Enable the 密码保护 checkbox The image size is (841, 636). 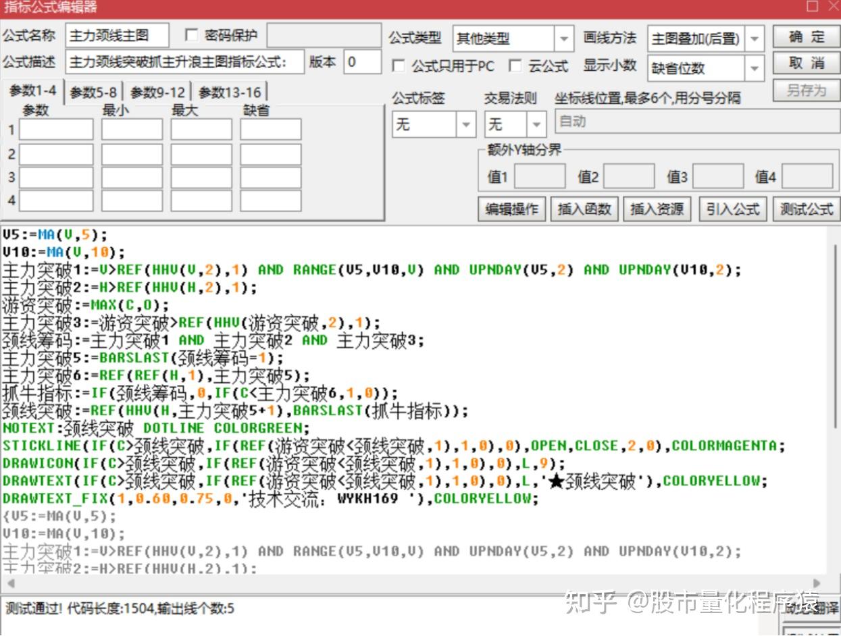(x=192, y=36)
